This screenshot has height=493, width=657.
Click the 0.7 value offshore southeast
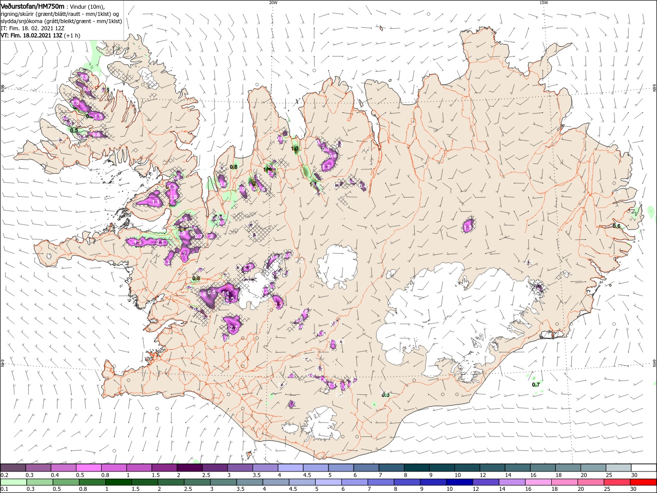[536, 385]
